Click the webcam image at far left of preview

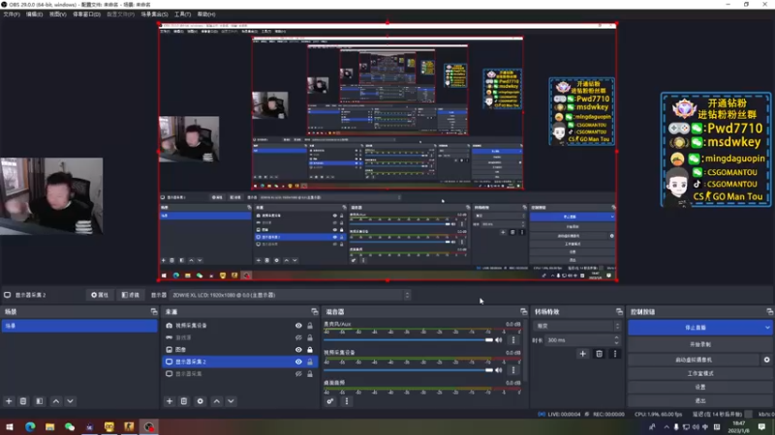pos(51,196)
